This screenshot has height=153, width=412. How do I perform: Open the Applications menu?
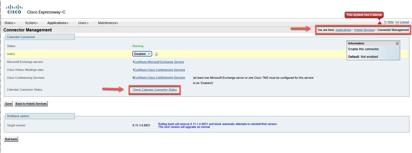click(58, 23)
